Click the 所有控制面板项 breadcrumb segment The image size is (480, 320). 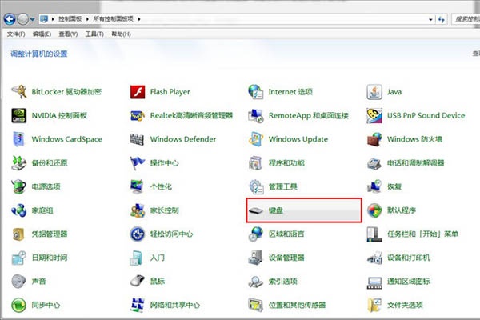pos(114,19)
